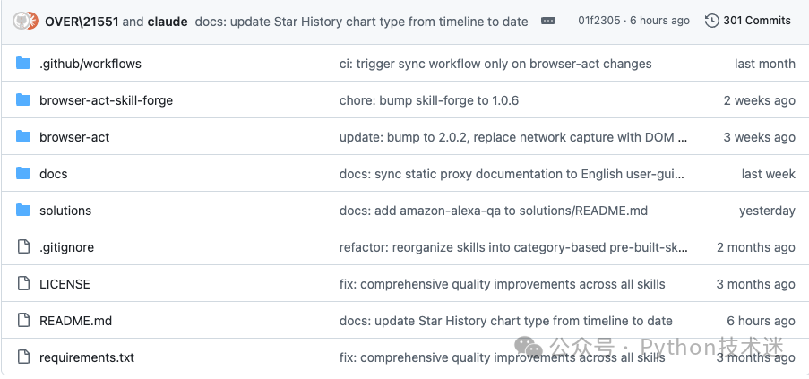Image resolution: width=809 pixels, height=379 pixels.
Task: Open the OVER\21551 author link
Action: click(x=82, y=22)
